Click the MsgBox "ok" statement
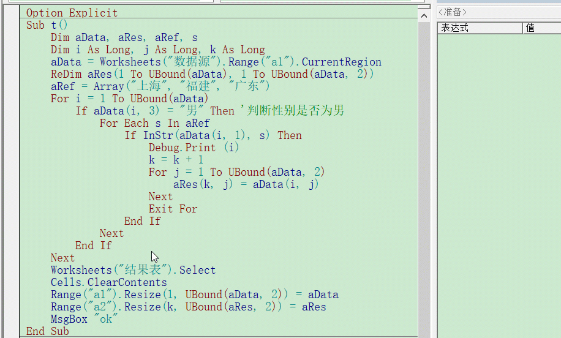This screenshot has height=338, width=561. (x=84, y=318)
